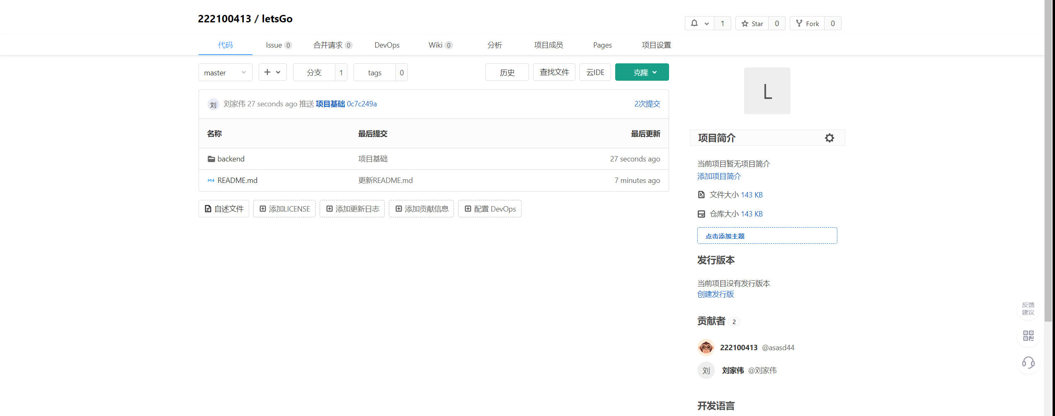
Task: Click the 云IDE button
Action: [595, 72]
